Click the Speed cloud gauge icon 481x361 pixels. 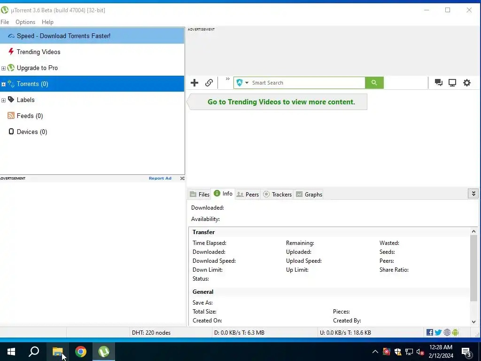point(11,36)
